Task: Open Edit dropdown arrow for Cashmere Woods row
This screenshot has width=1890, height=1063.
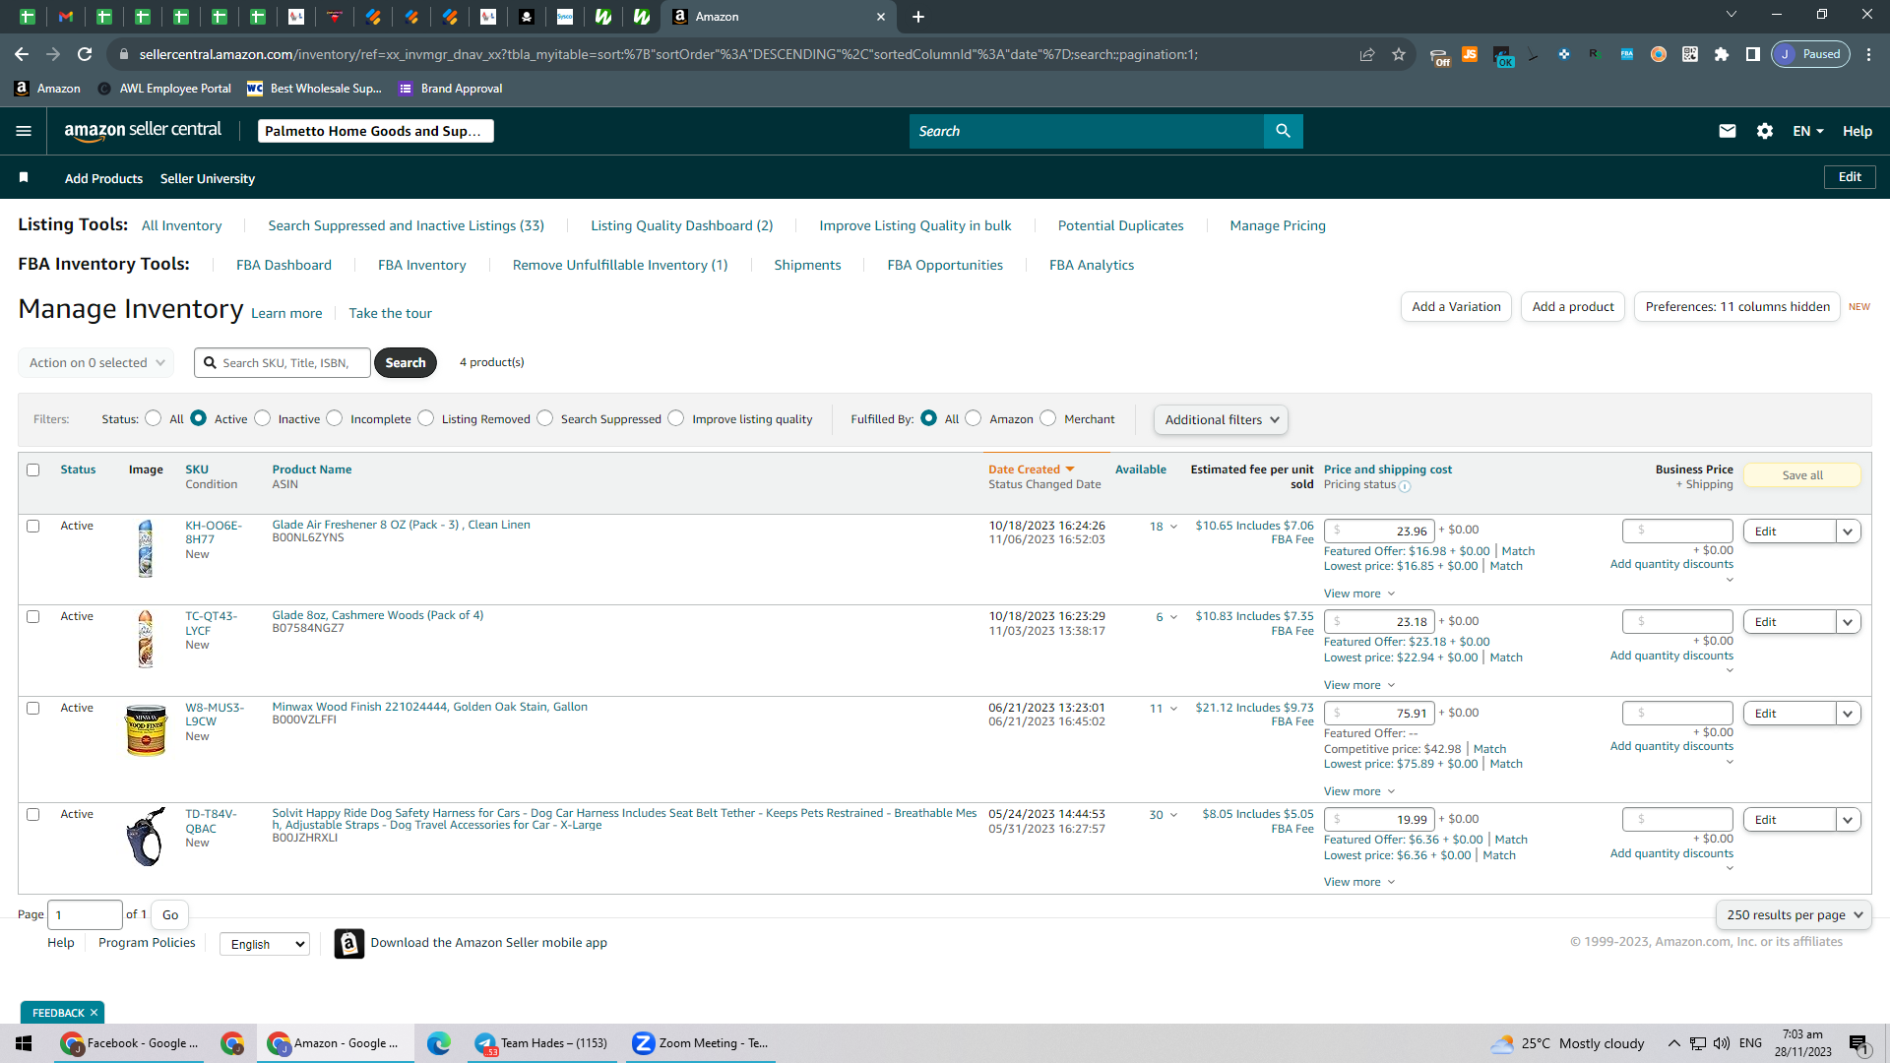Action: point(1848,622)
